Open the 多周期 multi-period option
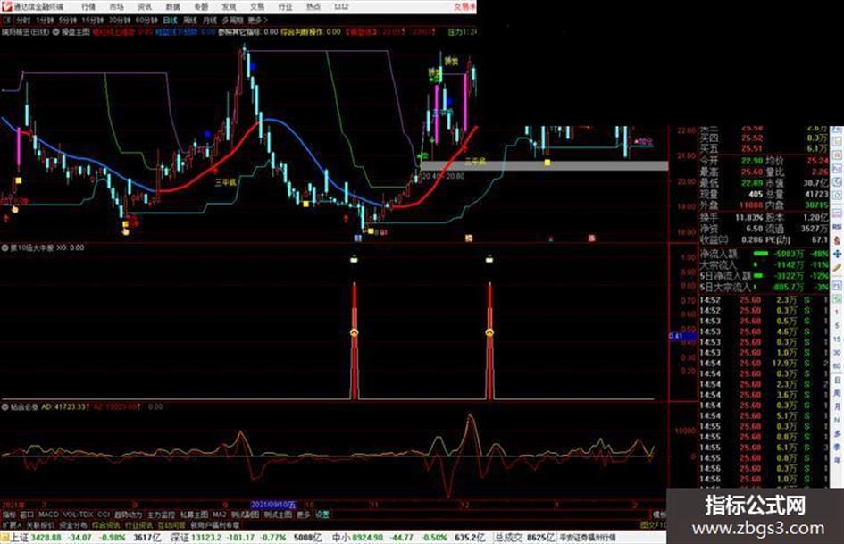 [x=232, y=20]
